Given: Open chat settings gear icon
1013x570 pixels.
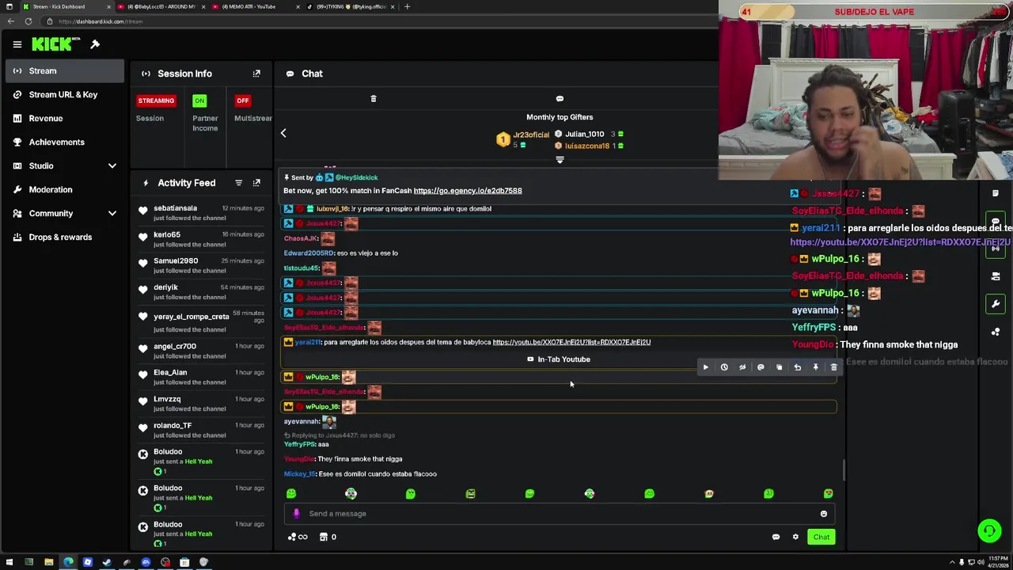Looking at the screenshot, I should 795,538.
